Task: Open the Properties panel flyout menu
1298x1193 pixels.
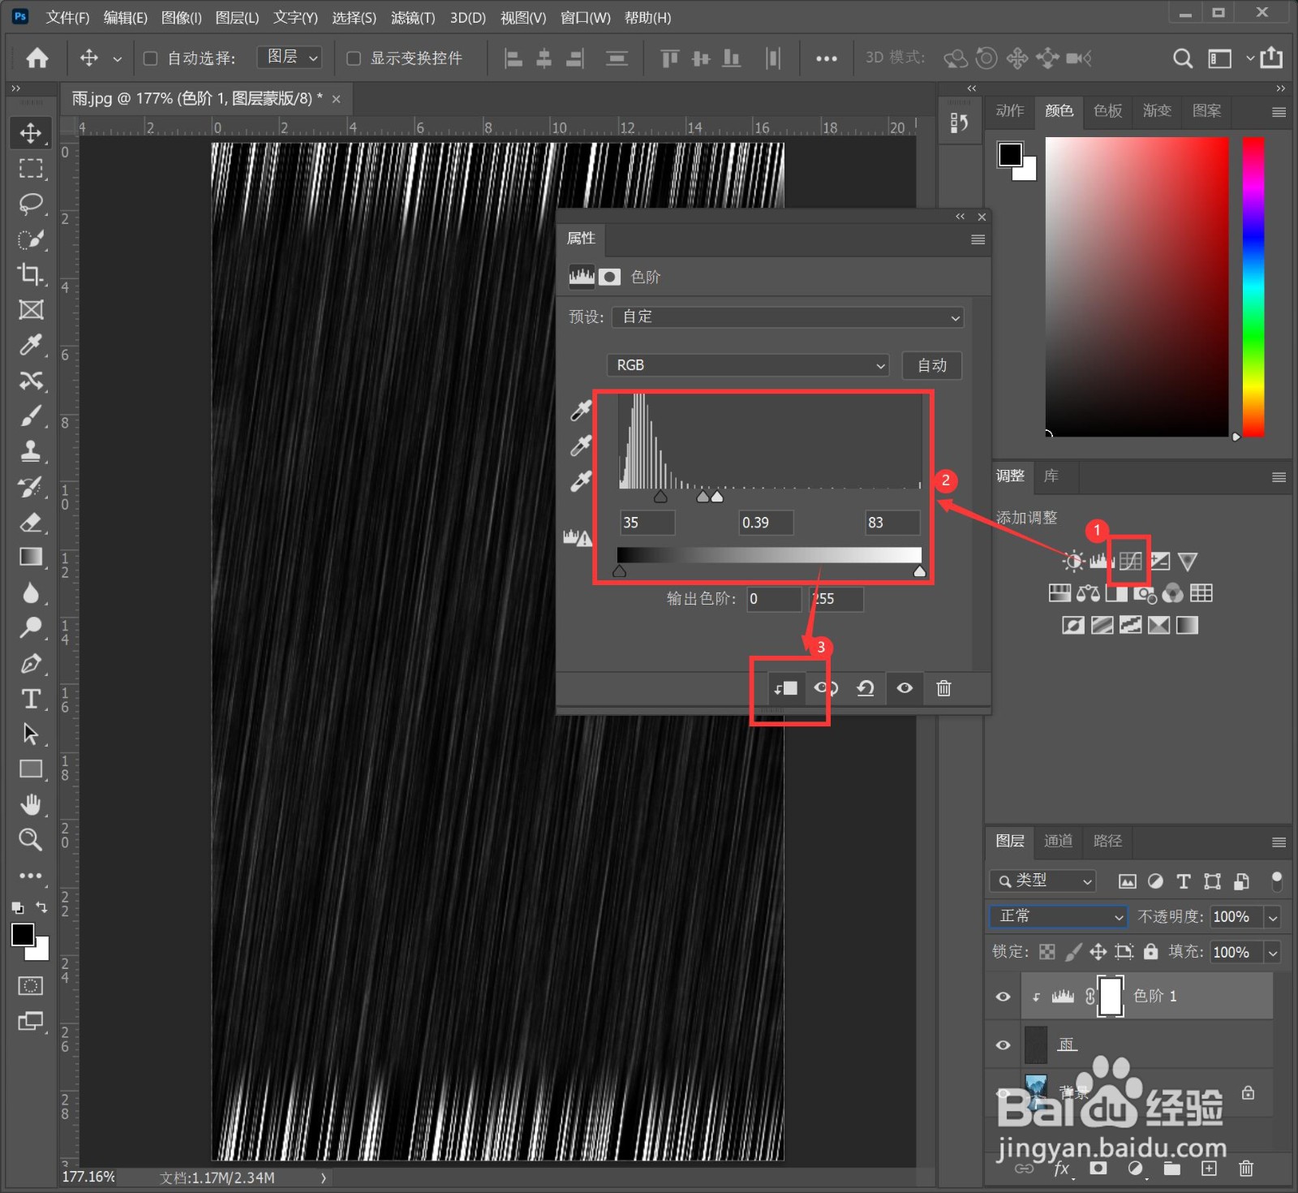Action: [x=978, y=239]
